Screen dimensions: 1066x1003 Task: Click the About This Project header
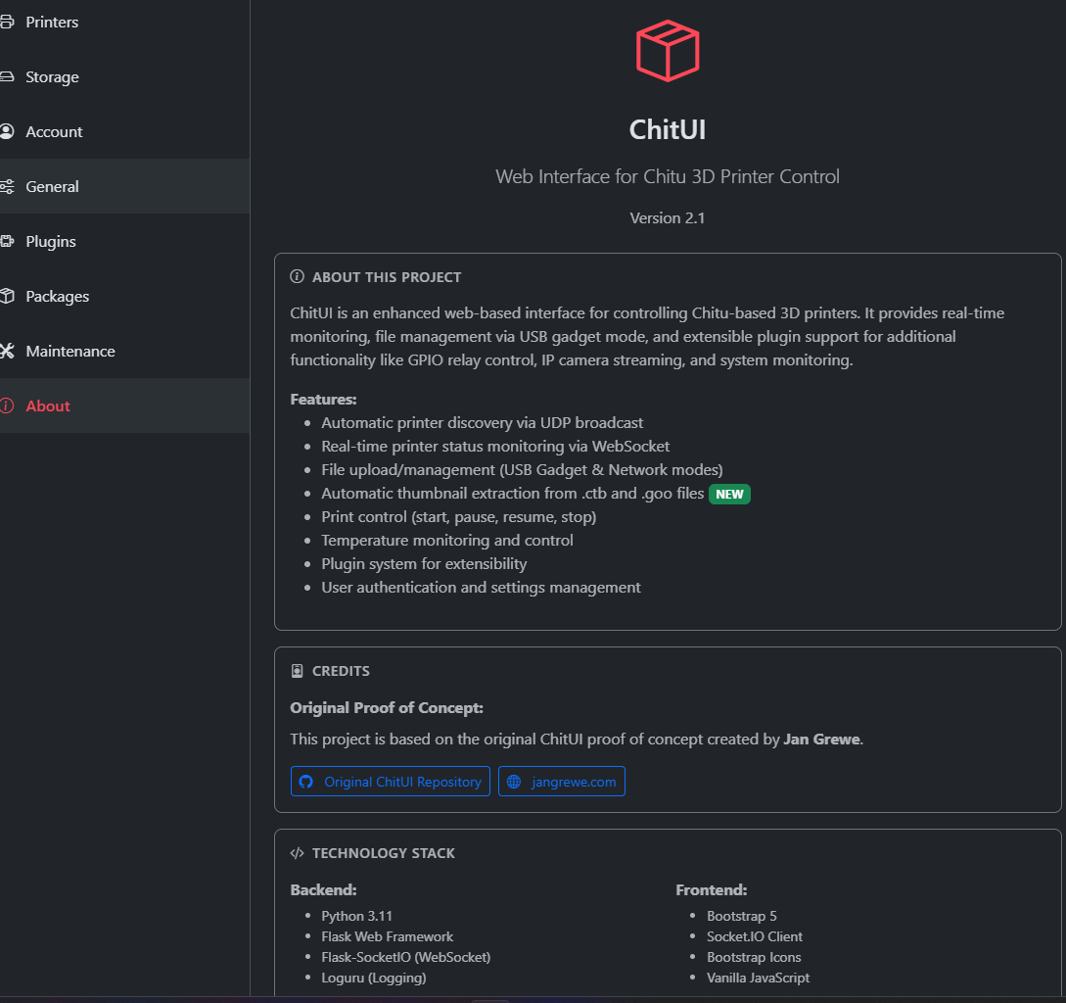click(386, 277)
